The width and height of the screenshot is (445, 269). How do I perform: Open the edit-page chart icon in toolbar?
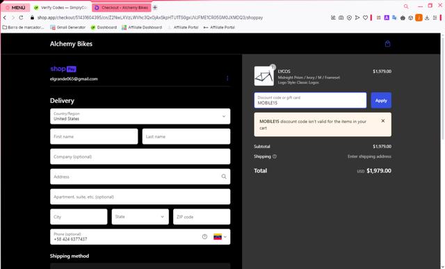(333, 17)
